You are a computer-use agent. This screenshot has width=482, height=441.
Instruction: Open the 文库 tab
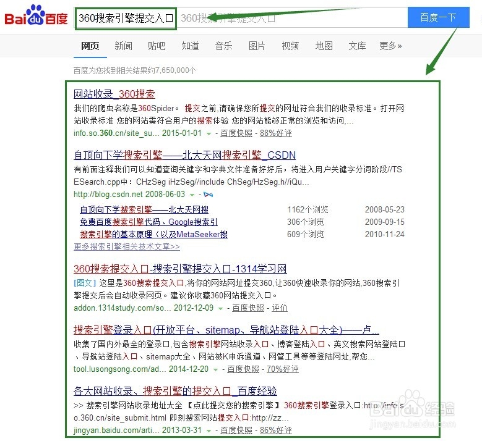357,46
